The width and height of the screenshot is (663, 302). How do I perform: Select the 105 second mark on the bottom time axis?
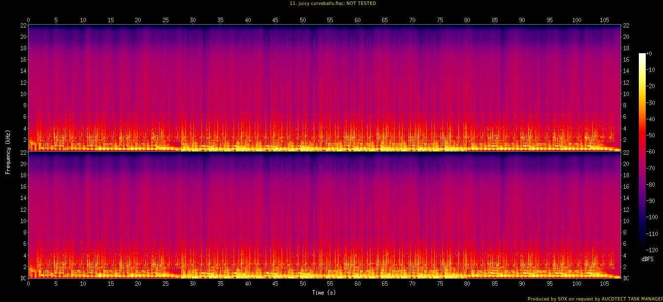coord(604,284)
